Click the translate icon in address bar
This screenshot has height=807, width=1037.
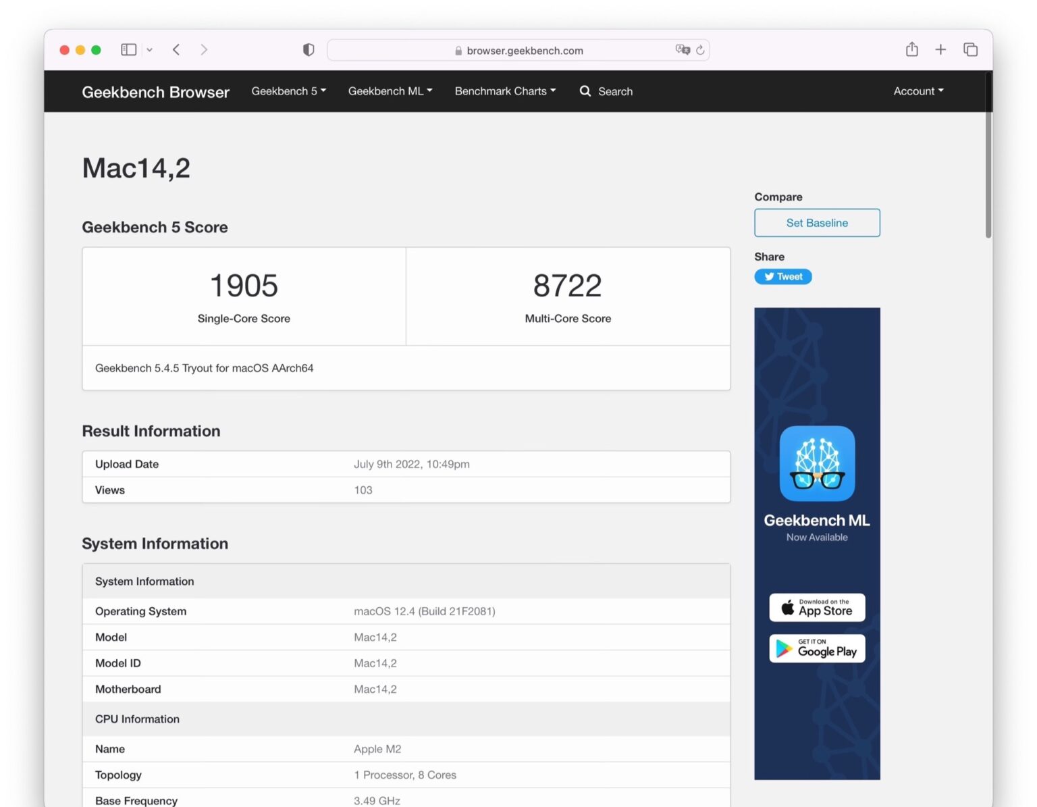pyautogui.click(x=683, y=50)
